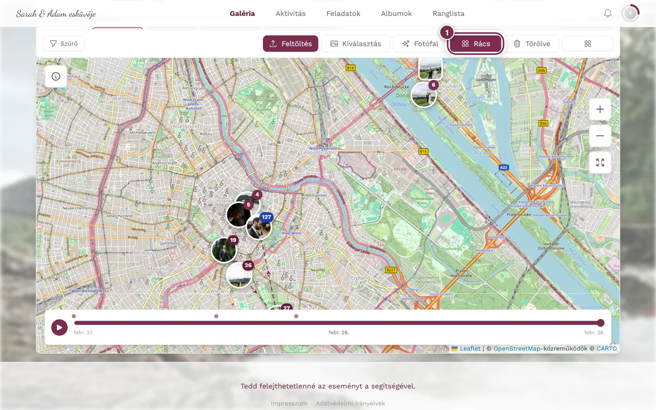Open the 6 photo cluster marker
656x410 pixels.
pyautogui.click(x=424, y=94)
